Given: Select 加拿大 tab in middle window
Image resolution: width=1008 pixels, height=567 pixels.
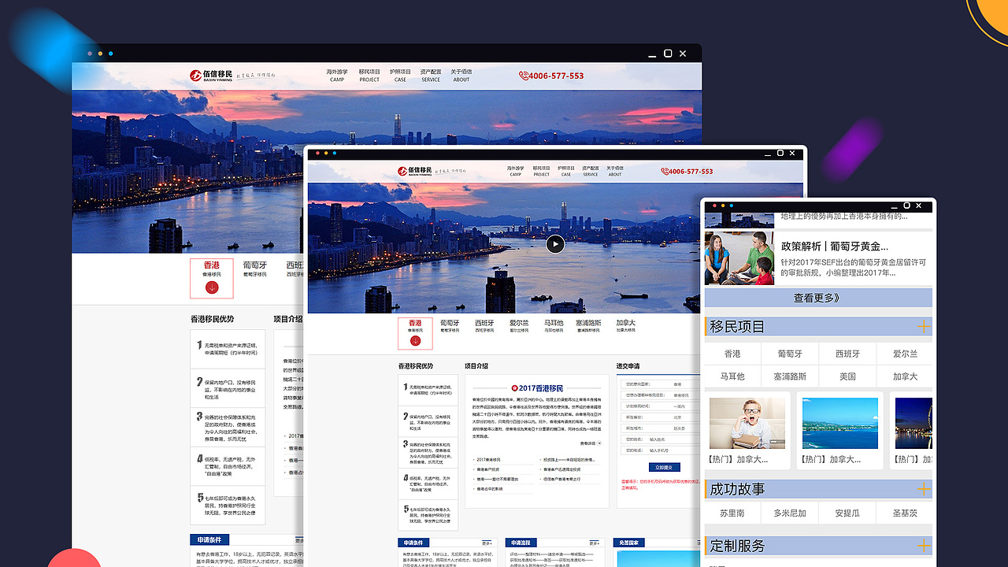Looking at the screenshot, I should (x=625, y=325).
